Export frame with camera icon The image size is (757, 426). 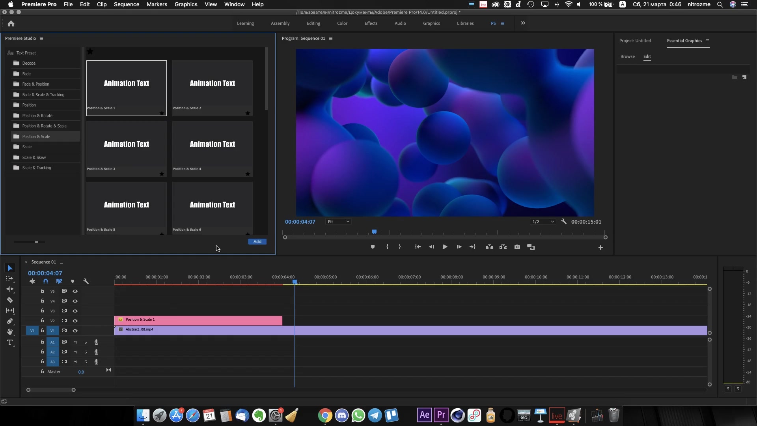[x=517, y=247]
